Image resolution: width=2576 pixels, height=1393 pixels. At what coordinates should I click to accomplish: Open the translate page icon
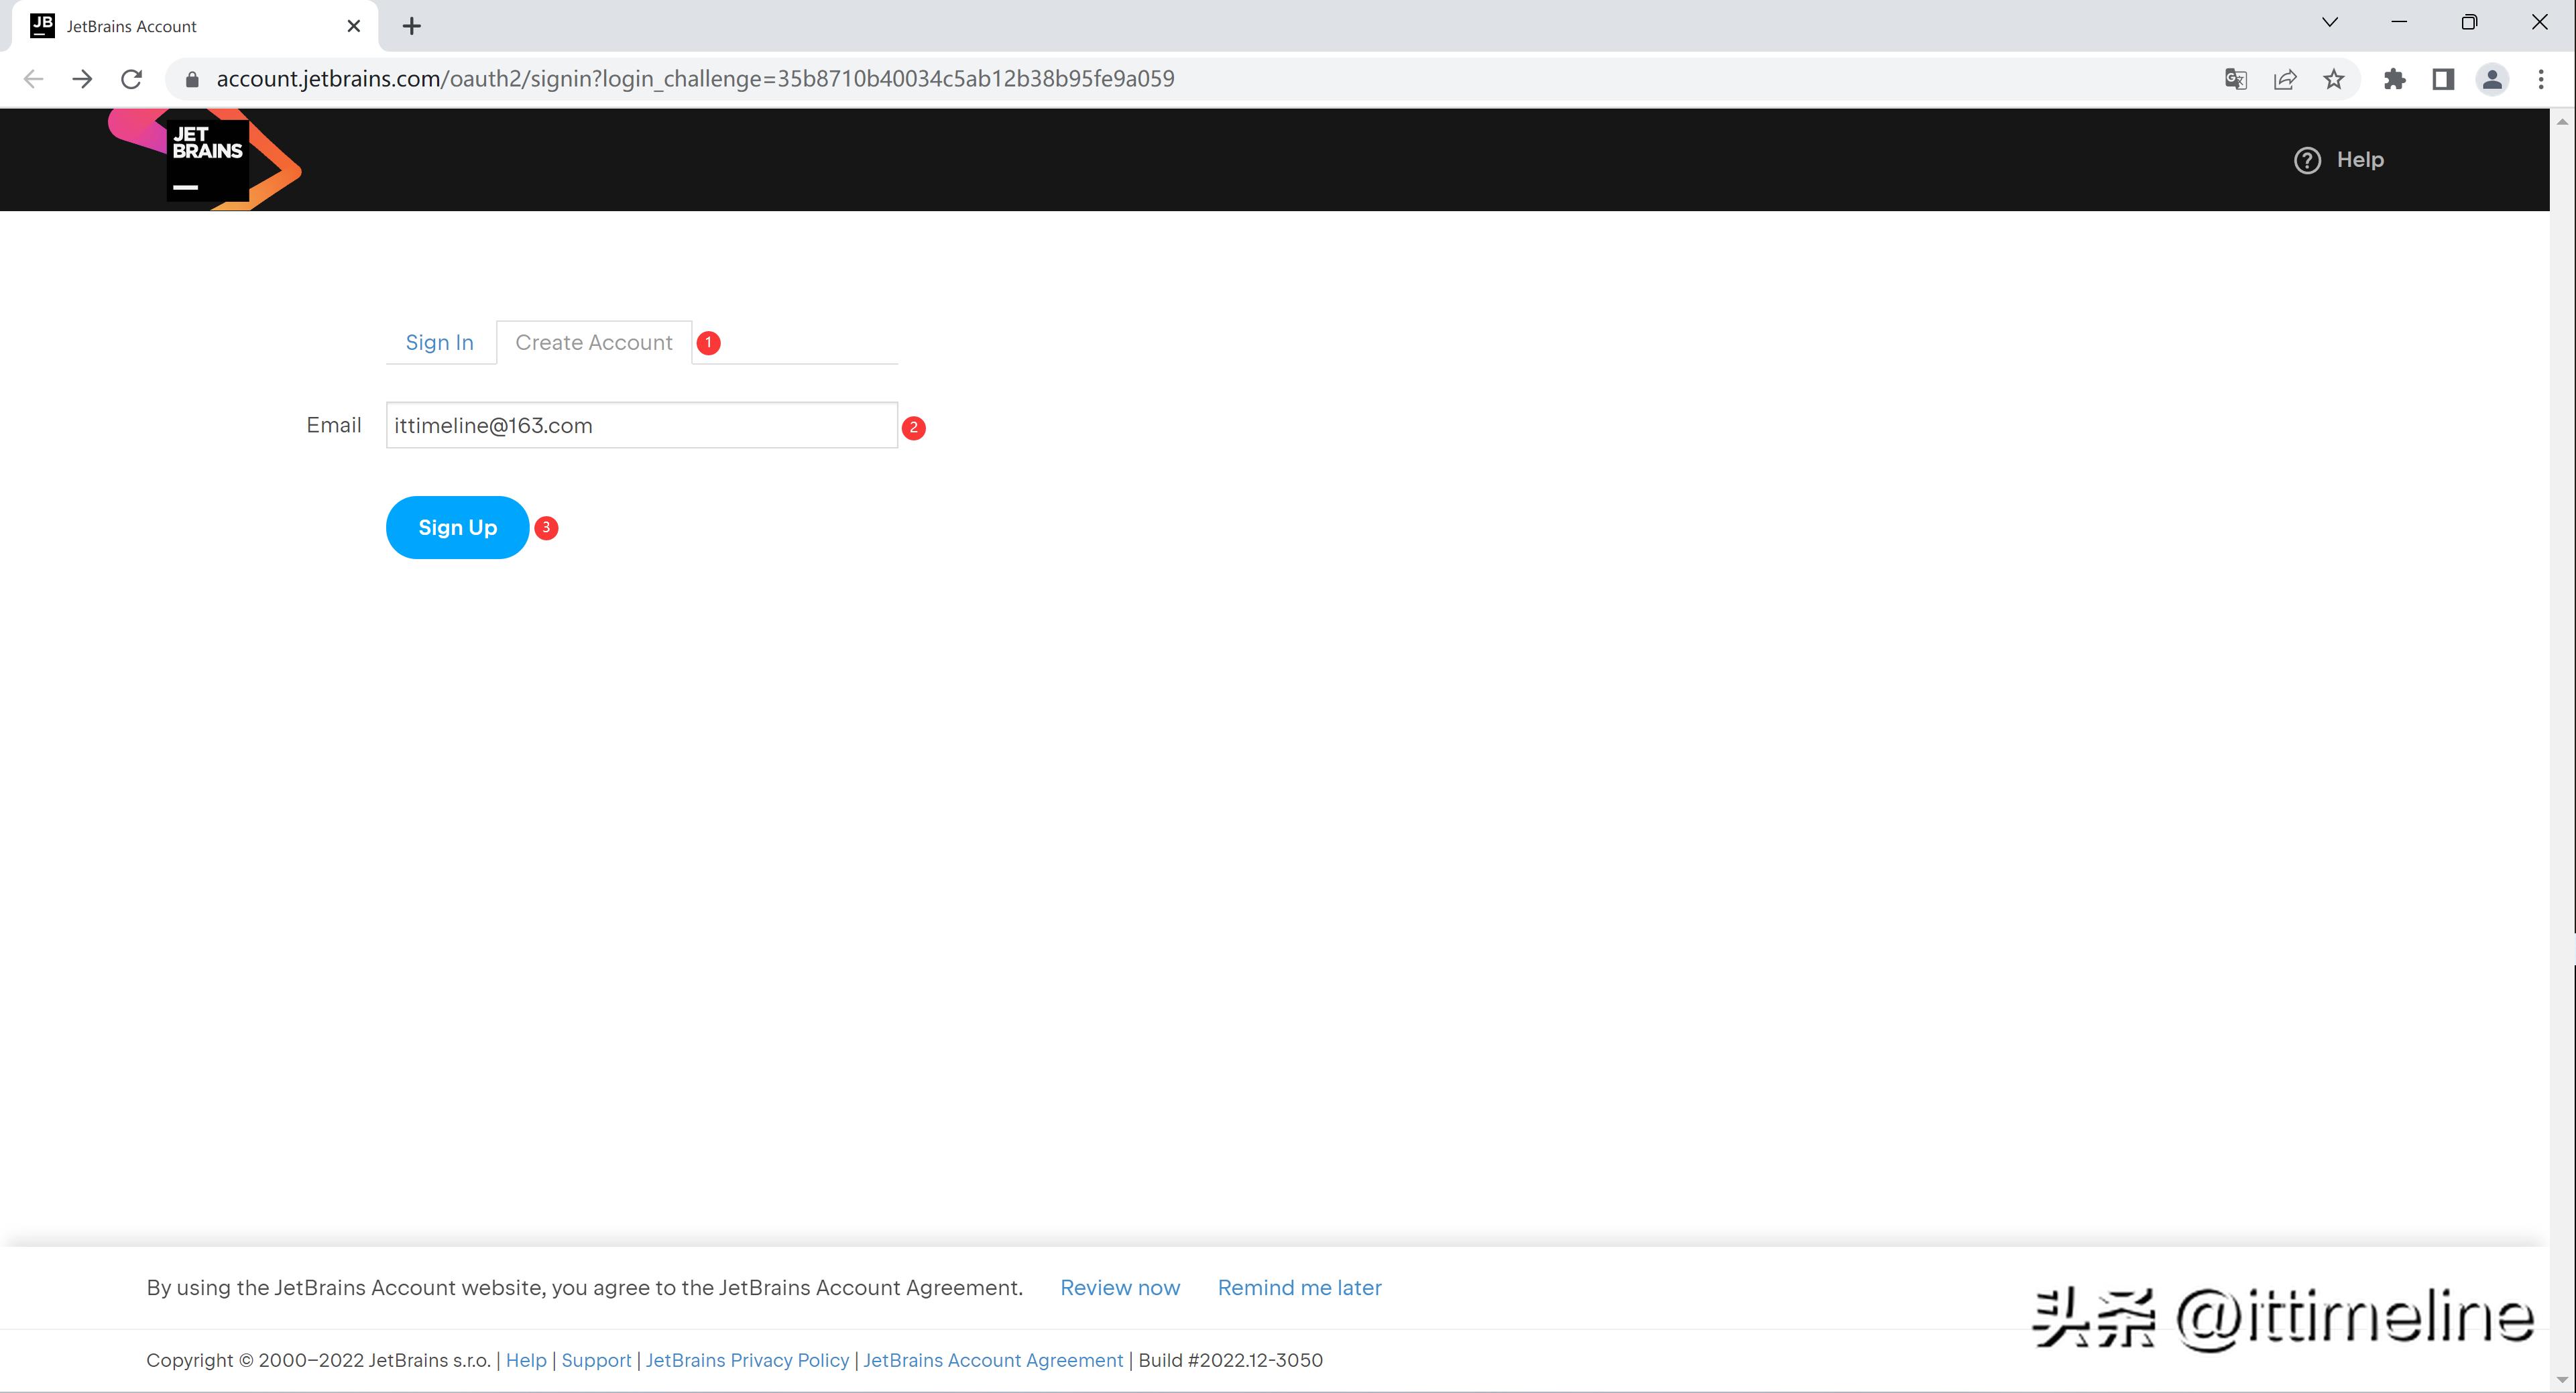pyautogui.click(x=2236, y=79)
